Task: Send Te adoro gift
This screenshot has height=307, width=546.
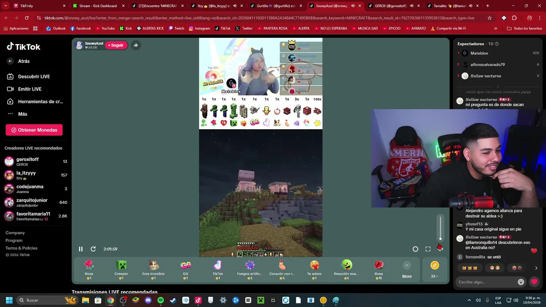Action: coord(314,270)
